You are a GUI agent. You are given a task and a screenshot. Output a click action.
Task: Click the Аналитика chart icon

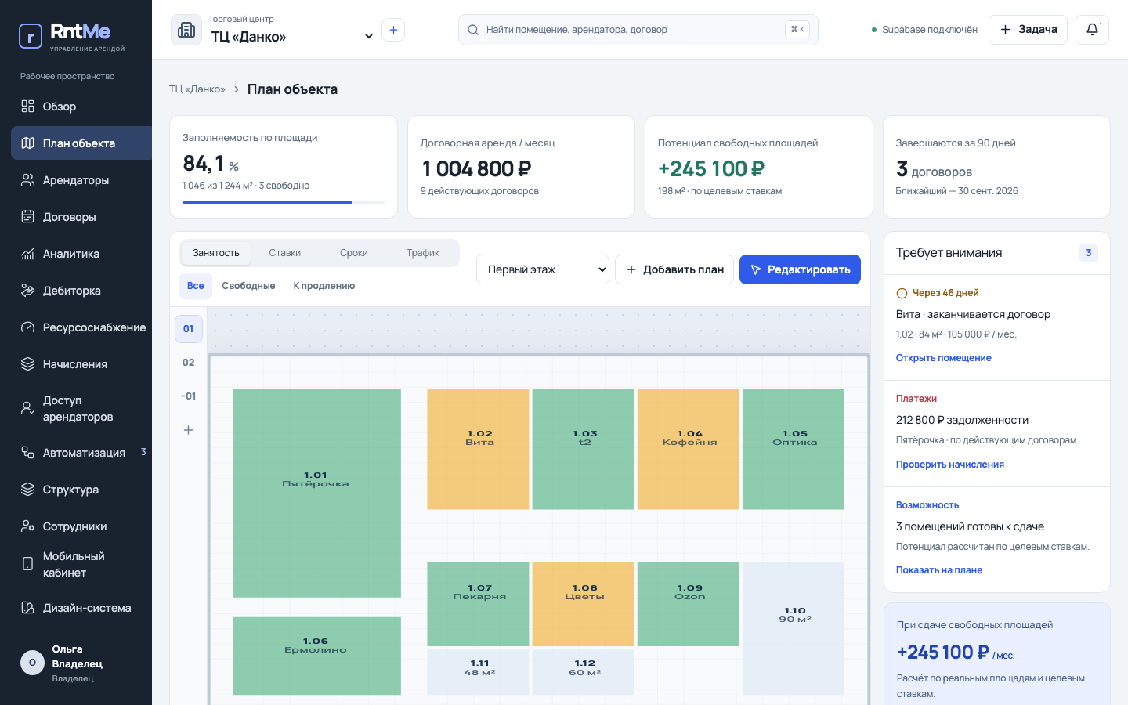click(x=27, y=254)
